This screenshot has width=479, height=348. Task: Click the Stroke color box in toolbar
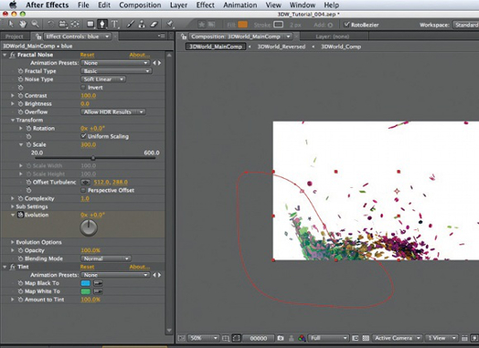278,24
